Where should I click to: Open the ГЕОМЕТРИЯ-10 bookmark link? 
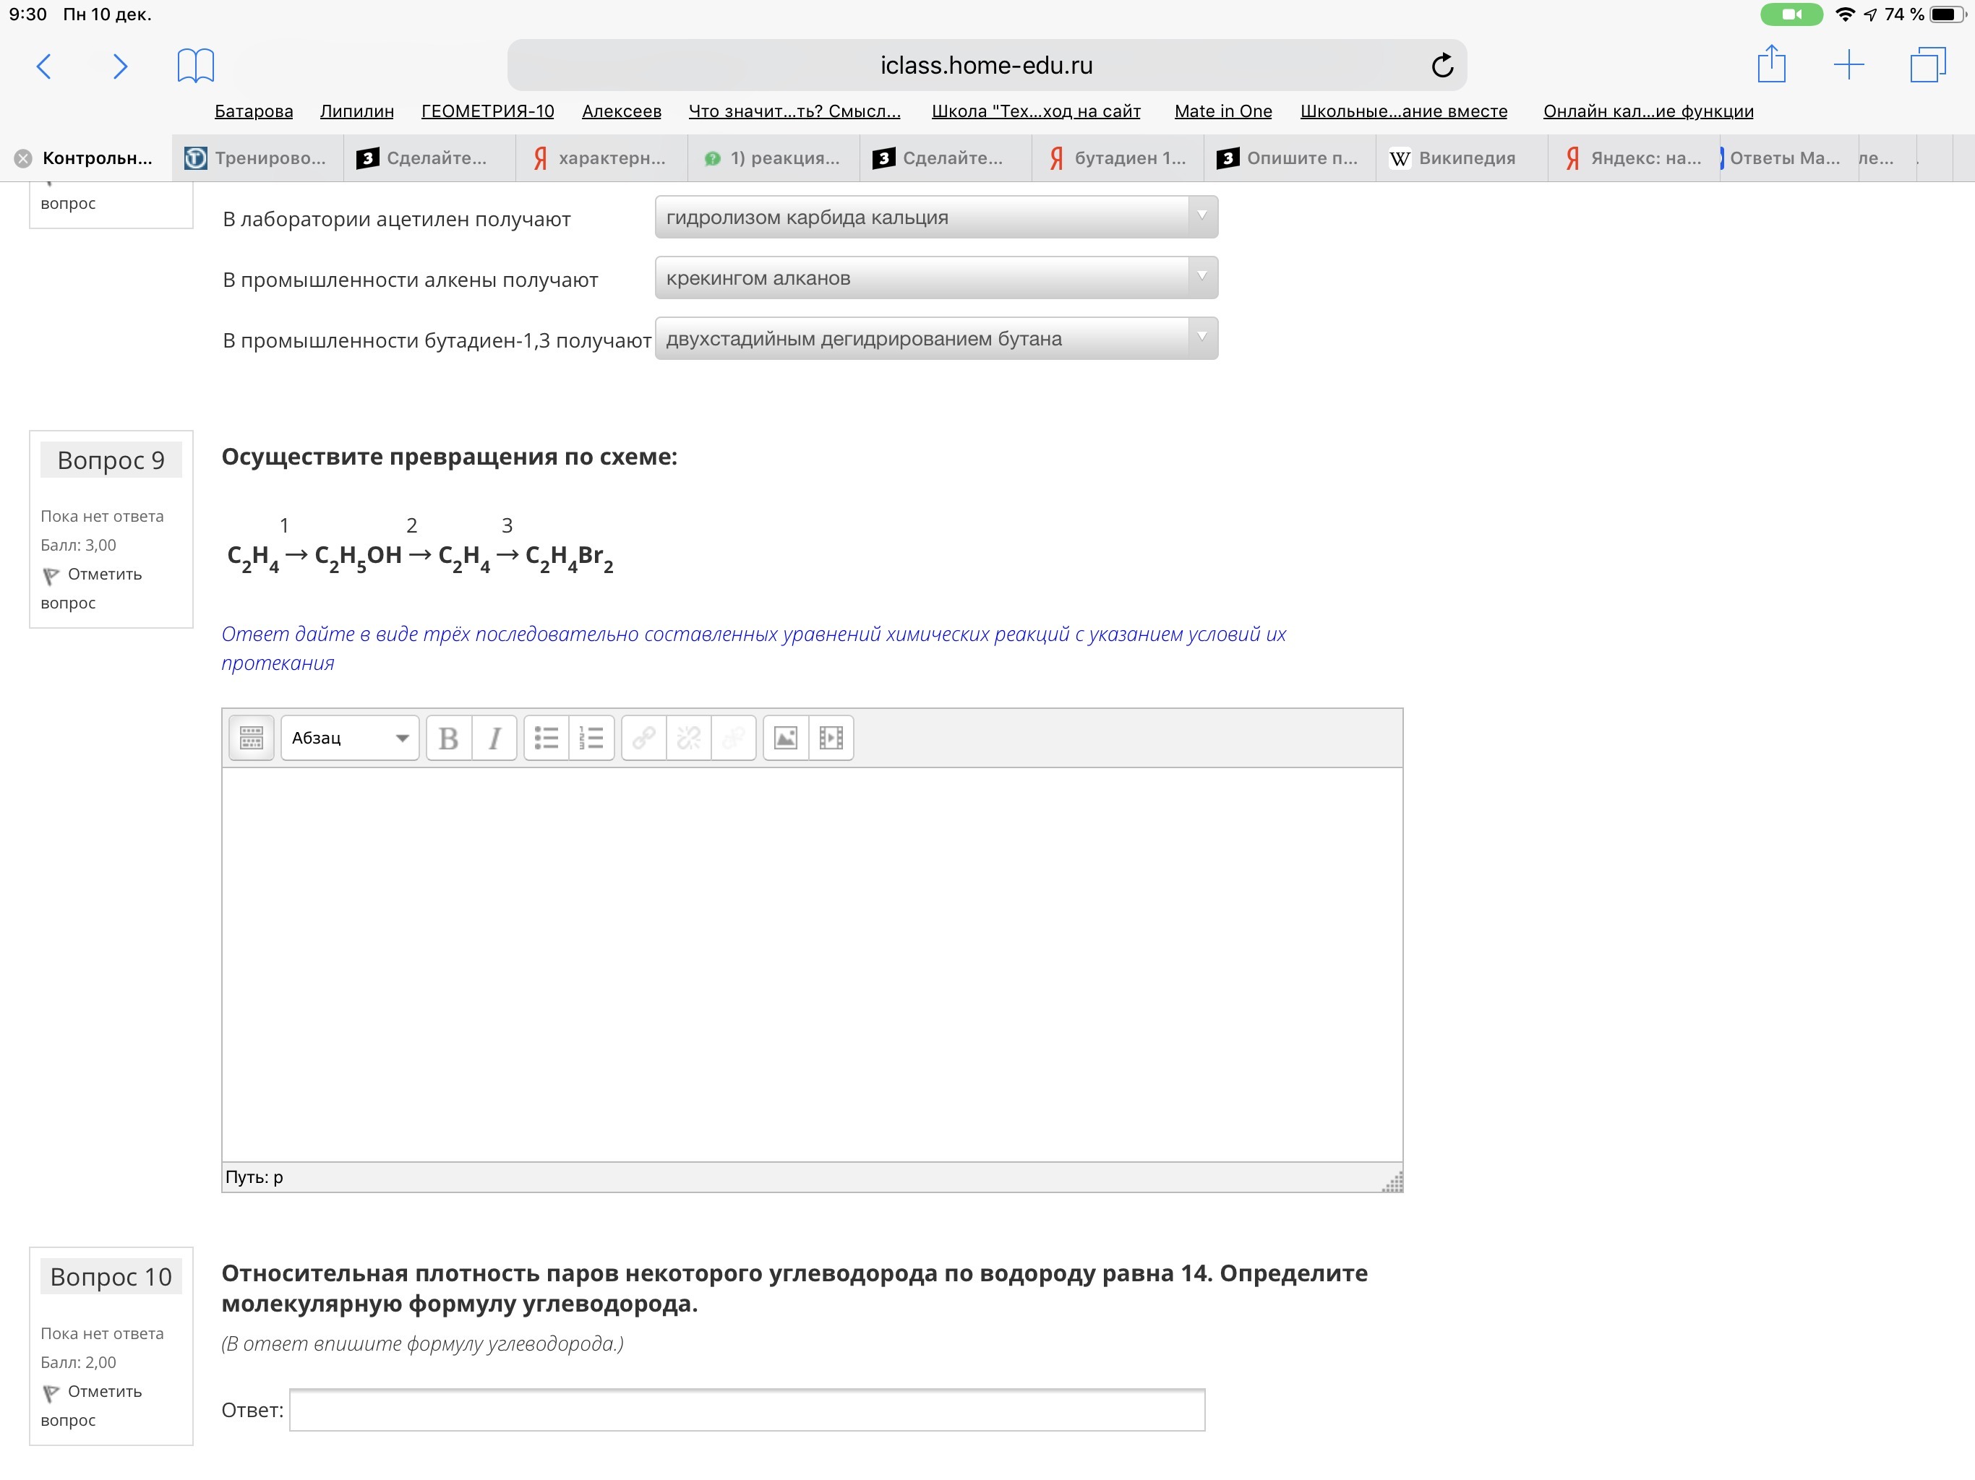point(487,111)
